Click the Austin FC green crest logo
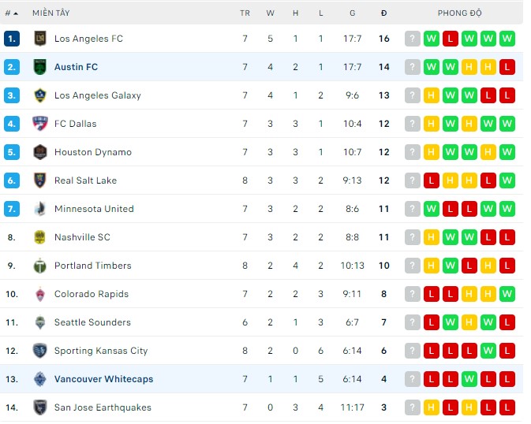This screenshot has width=531, height=424. [x=40, y=67]
